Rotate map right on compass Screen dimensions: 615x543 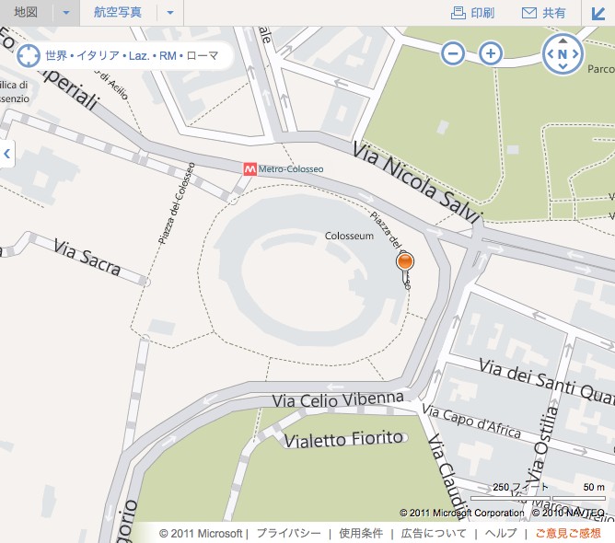pos(575,54)
